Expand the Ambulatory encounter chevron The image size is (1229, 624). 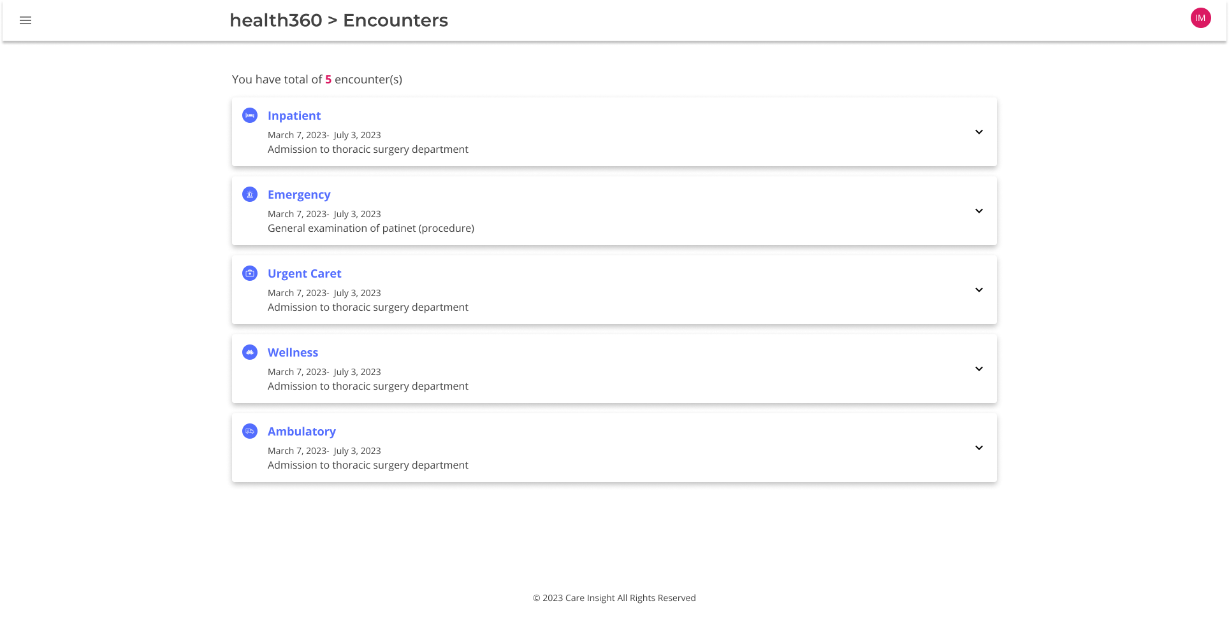(x=978, y=448)
